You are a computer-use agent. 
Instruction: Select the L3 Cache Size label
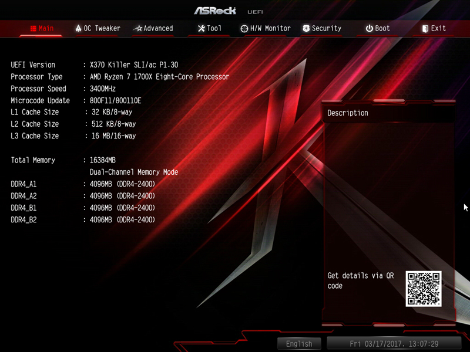pos(35,136)
